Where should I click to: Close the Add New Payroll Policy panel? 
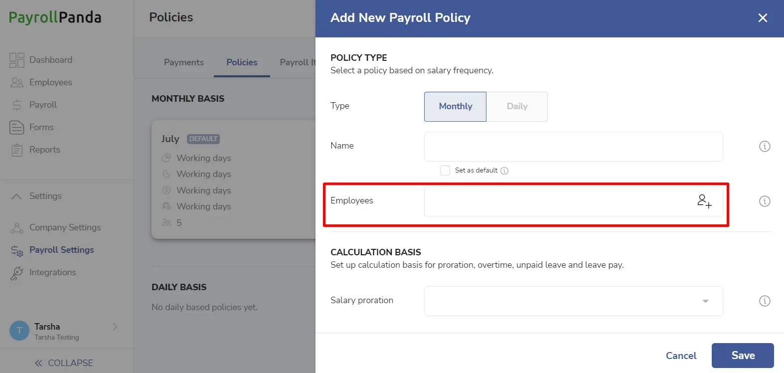[763, 18]
